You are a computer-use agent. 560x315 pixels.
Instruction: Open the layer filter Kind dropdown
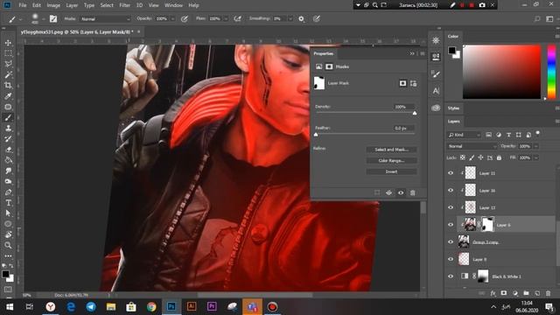click(465, 135)
